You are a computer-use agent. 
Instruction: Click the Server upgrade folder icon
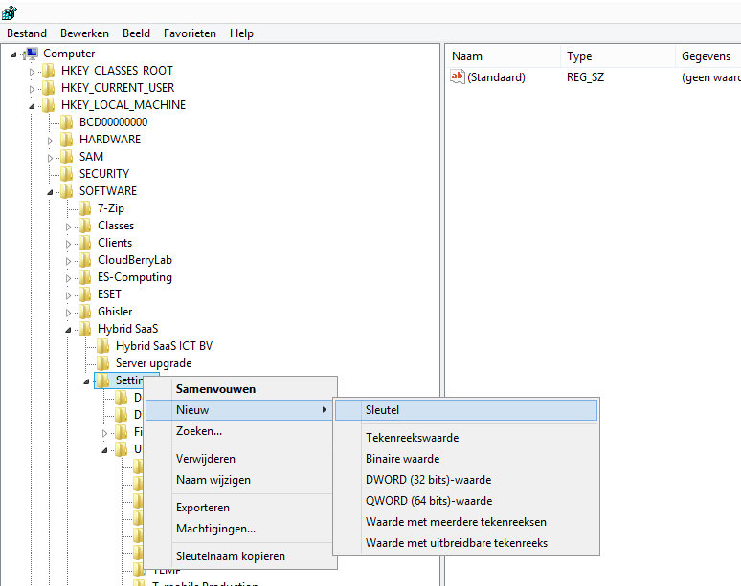coord(103,363)
